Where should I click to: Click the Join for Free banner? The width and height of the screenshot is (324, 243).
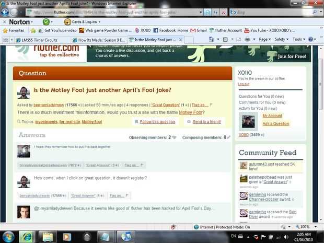tap(292, 56)
